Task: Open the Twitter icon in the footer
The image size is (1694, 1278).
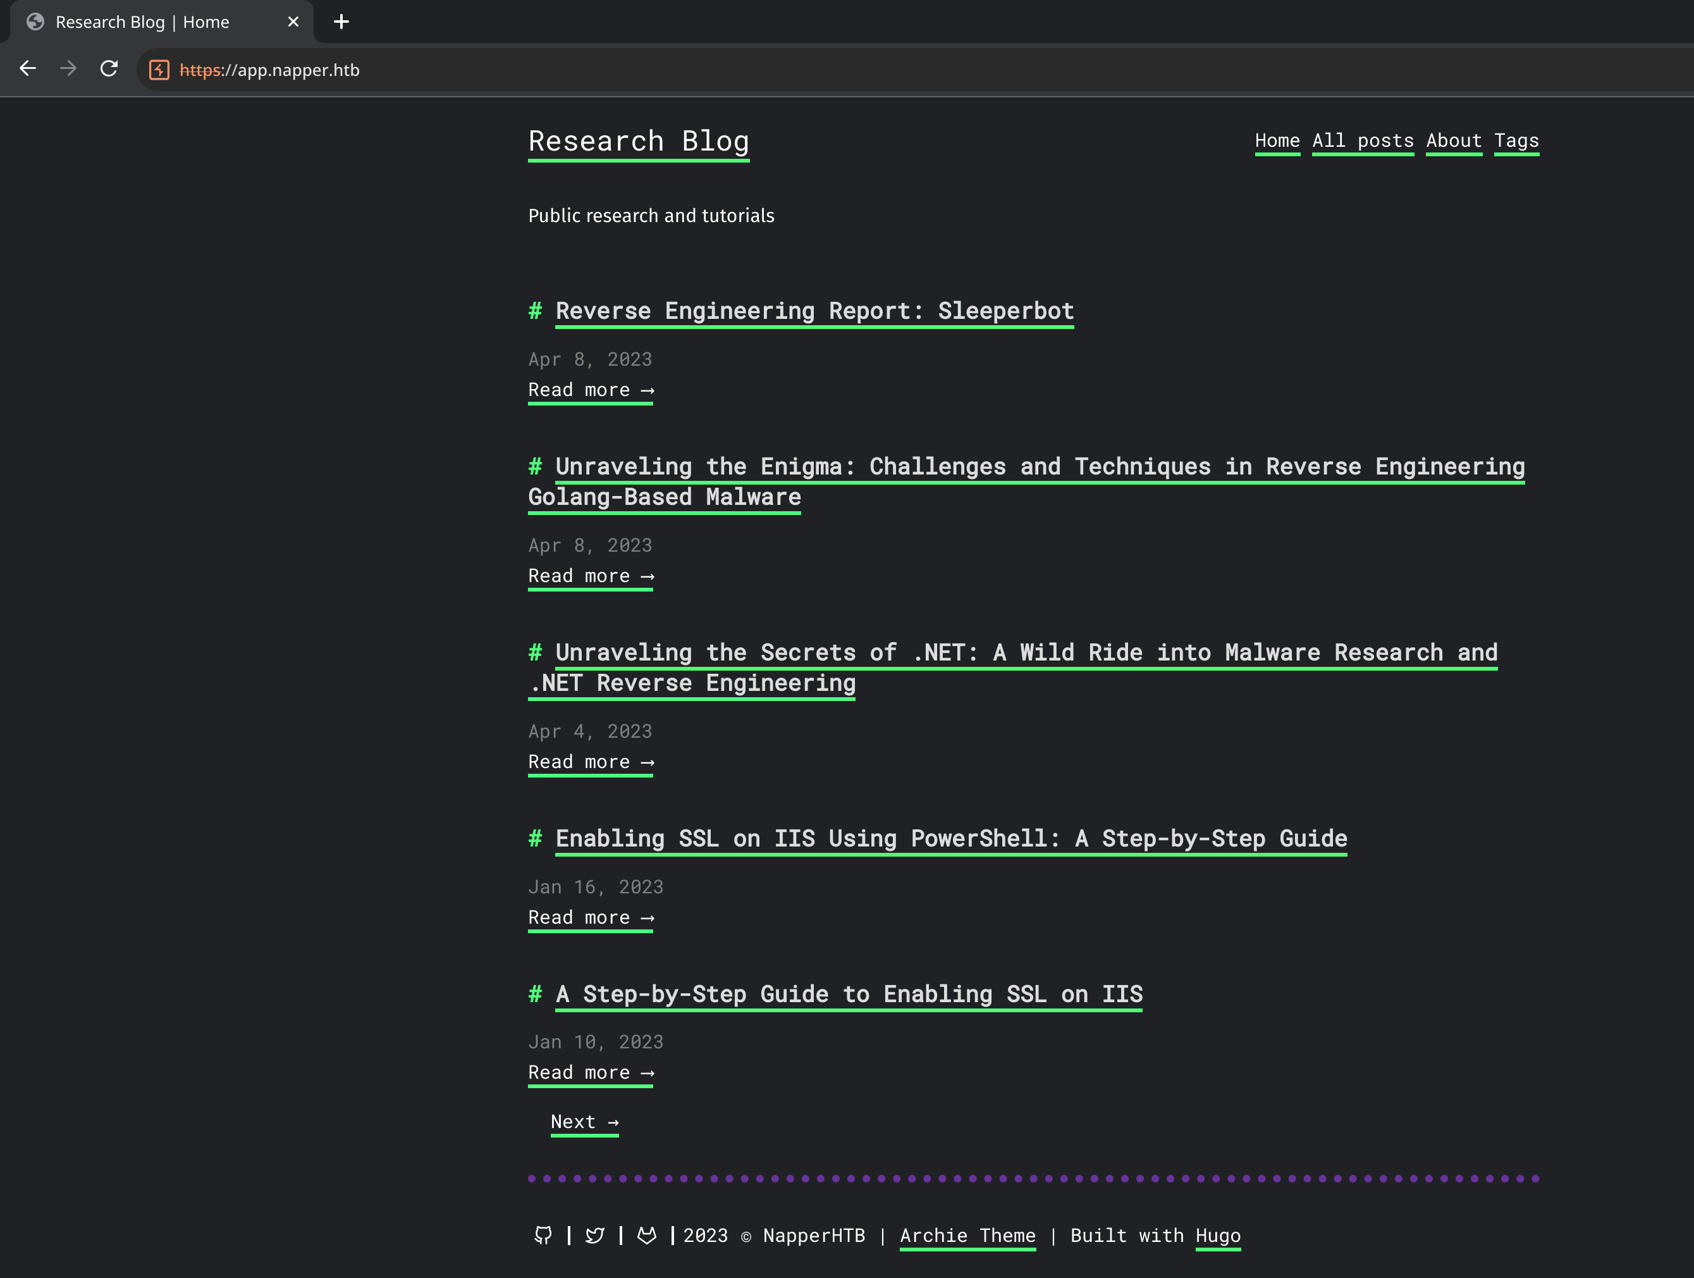Action: click(x=595, y=1235)
